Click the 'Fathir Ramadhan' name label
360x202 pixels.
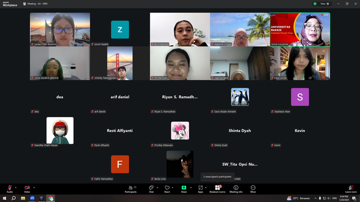(x=103, y=179)
